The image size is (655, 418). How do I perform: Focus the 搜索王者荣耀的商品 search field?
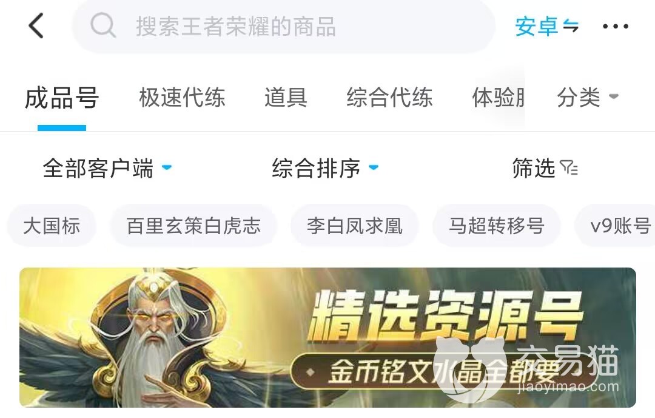click(x=284, y=26)
